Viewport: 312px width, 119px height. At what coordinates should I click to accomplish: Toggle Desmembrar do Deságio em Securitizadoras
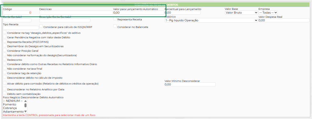[x=5, y=46]
